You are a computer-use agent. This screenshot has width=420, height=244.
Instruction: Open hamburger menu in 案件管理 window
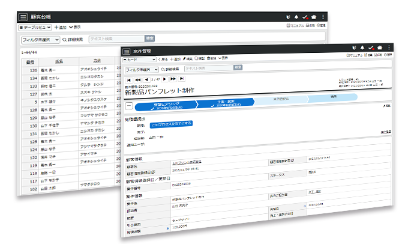click(x=127, y=50)
